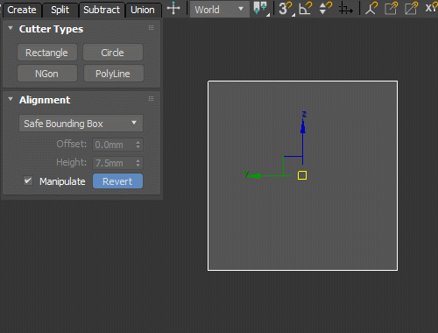Click the first square edit-selection icon
This screenshot has width=438, height=333.
(x=391, y=8)
